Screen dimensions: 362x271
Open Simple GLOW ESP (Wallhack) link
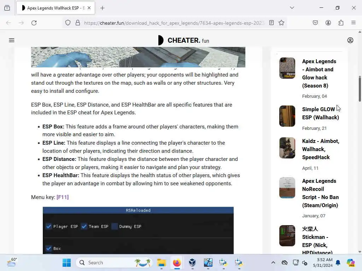(320, 113)
